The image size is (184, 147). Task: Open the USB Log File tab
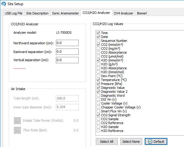click(14, 13)
